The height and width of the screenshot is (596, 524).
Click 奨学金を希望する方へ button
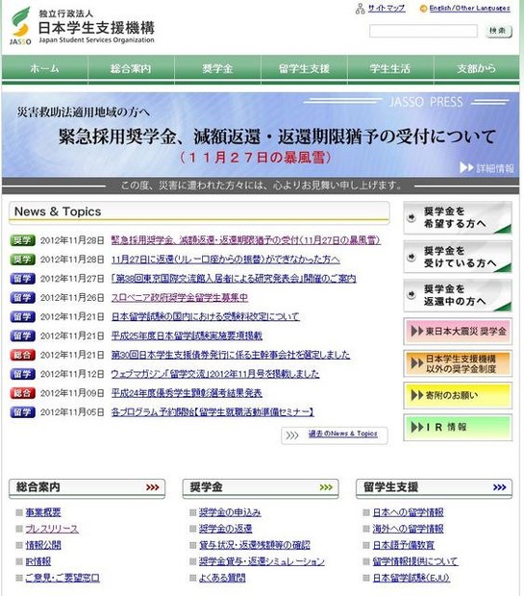tap(458, 217)
